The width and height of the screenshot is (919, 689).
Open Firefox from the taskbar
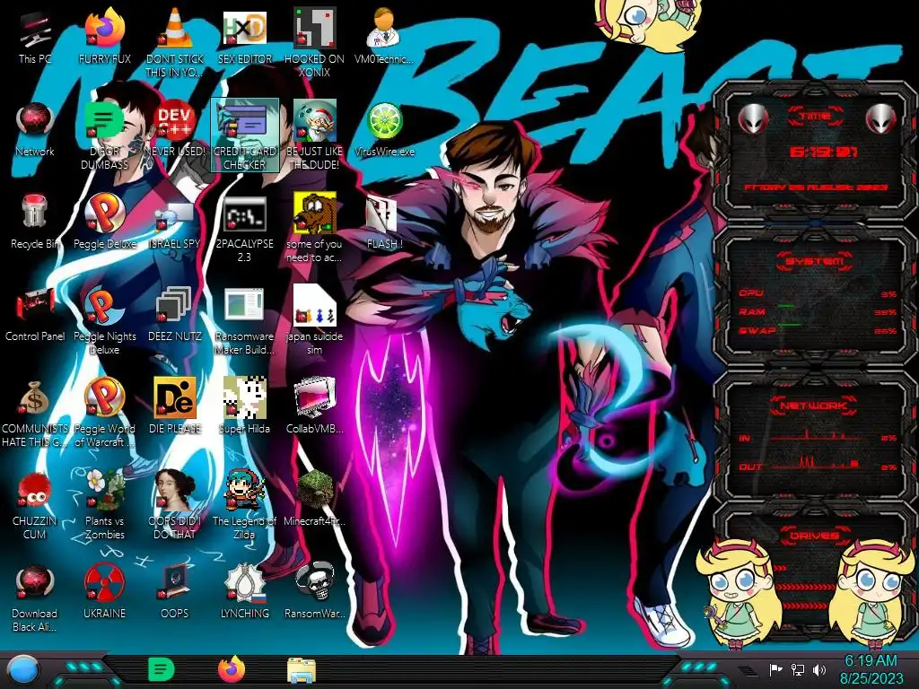pyautogui.click(x=232, y=669)
